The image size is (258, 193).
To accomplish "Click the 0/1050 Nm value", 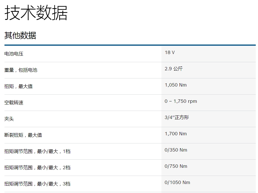I will (177, 182).
